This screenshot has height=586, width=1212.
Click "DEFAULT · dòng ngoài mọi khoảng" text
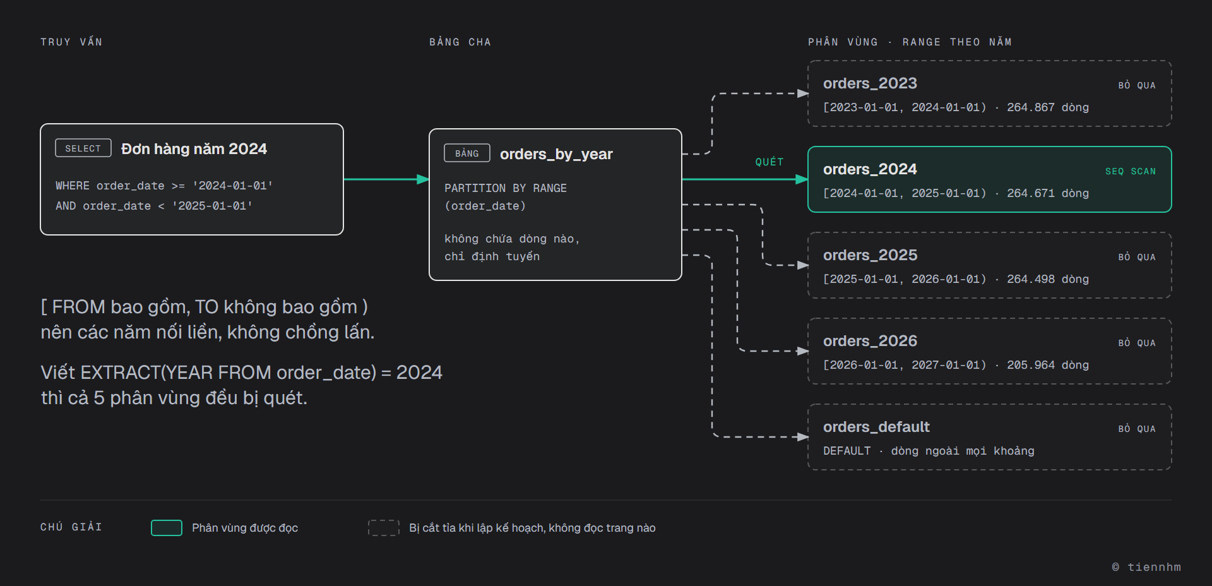point(929,451)
